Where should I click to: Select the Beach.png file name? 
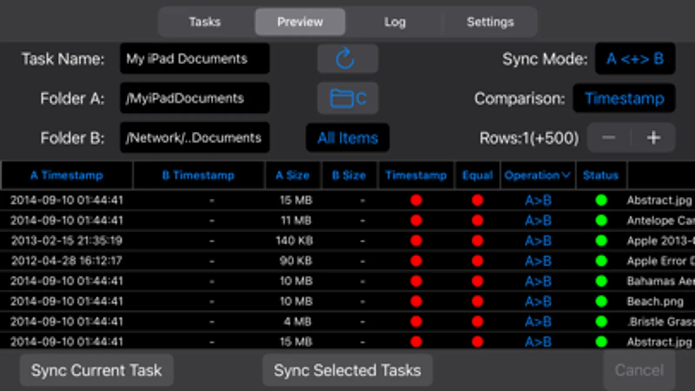click(x=655, y=301)
